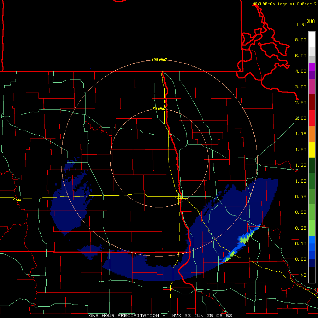Click the 0.10 legend value

(x=301, y=244)
